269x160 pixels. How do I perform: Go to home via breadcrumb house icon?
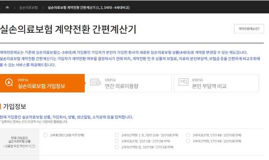click(7, 8)
